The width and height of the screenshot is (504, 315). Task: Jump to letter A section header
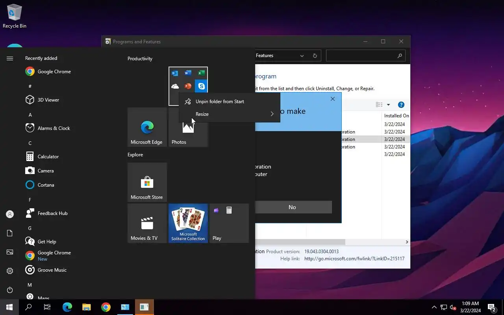(30, 115)
